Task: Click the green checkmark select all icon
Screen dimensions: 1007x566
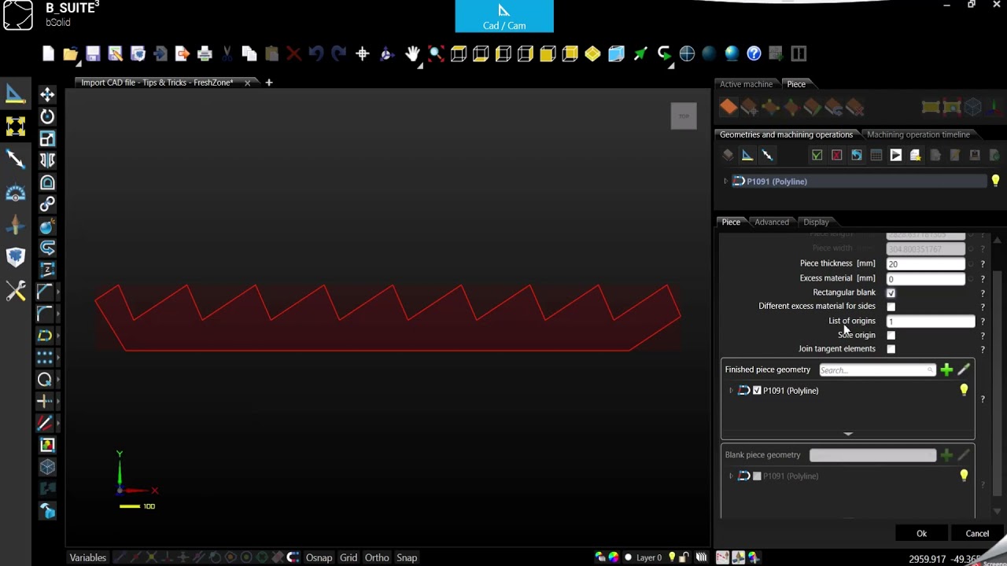Action: tap(817, 155)
